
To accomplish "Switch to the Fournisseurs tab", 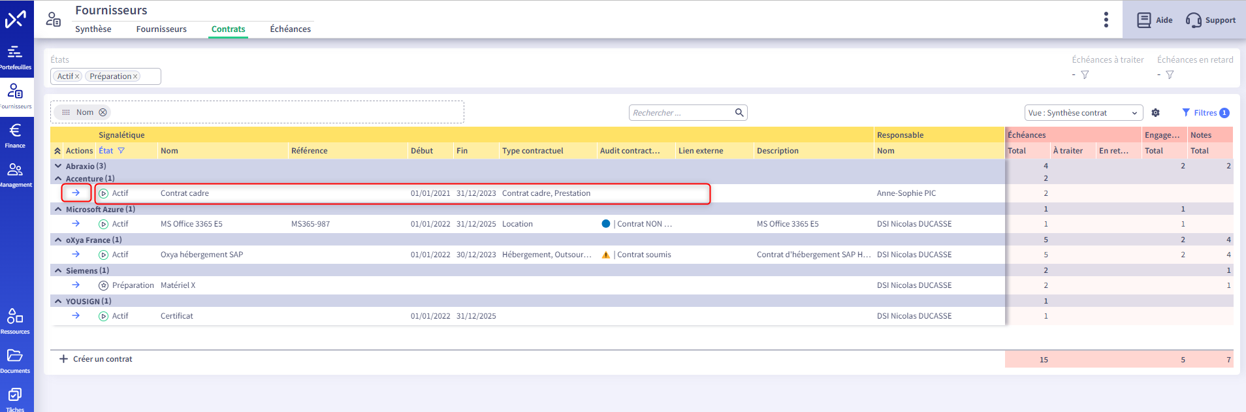I will pos(161,29).
